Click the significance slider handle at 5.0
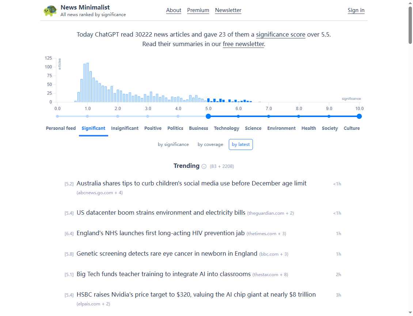Screen dimensions: 413x316 (x=208, y=116)
